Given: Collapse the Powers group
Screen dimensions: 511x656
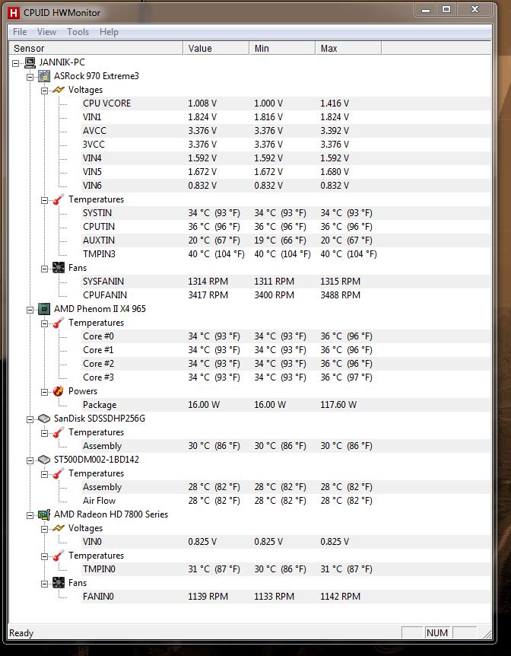Looking at the screenshot, I should click(44, 392).
